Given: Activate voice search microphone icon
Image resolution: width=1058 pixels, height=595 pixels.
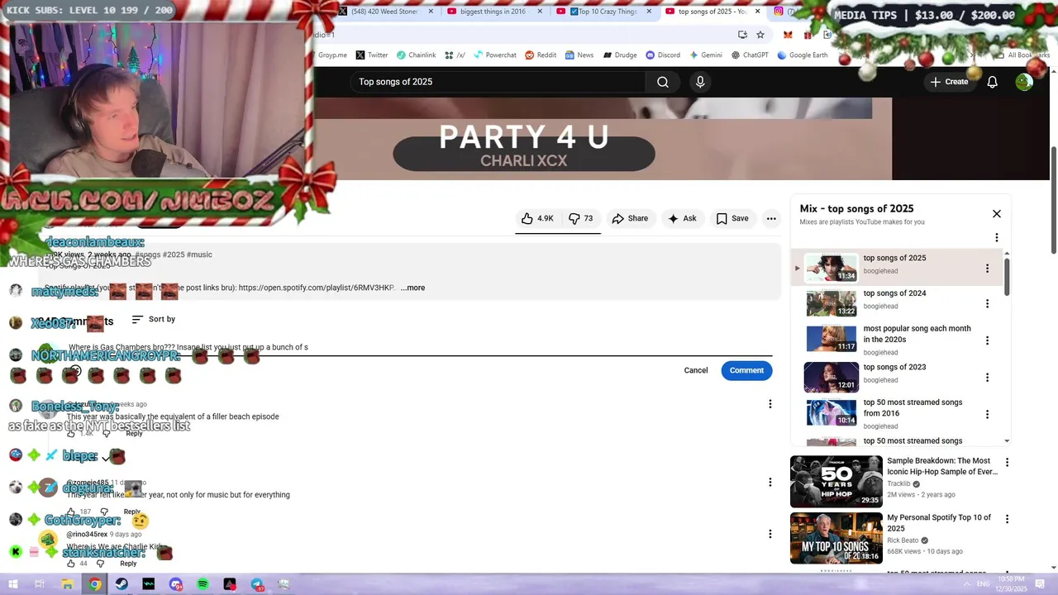Looking at the screenshot, I should tap(700, 82).
